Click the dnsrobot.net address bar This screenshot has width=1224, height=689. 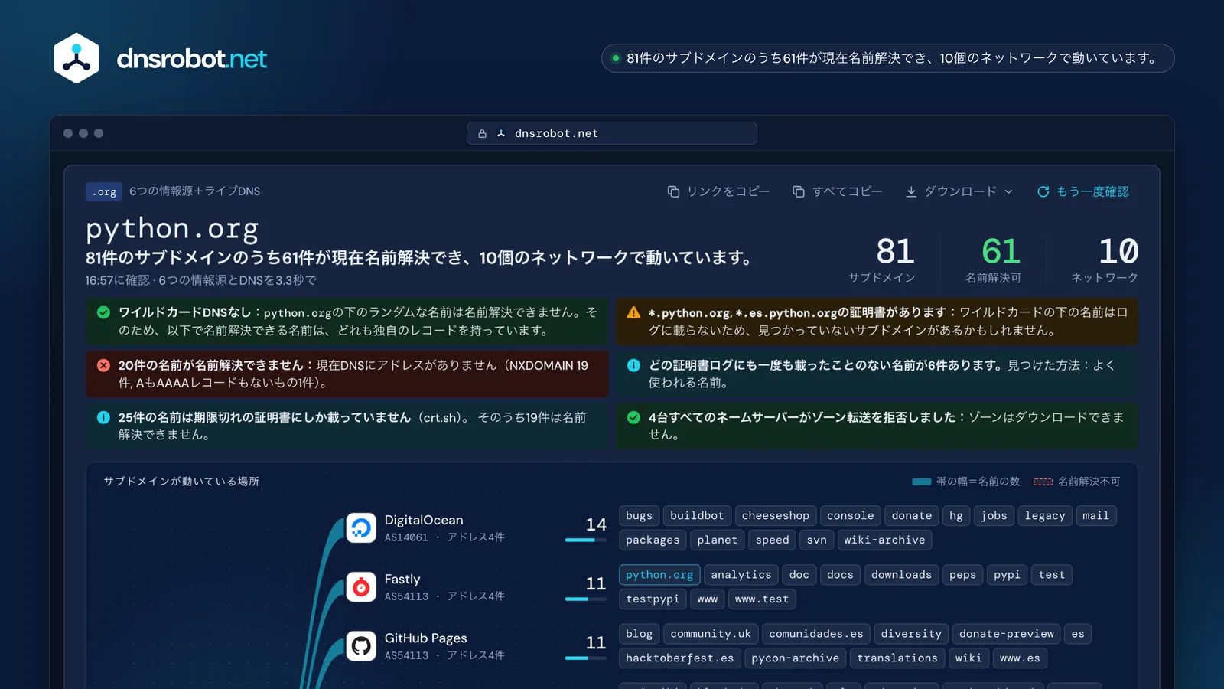[612, 133]
